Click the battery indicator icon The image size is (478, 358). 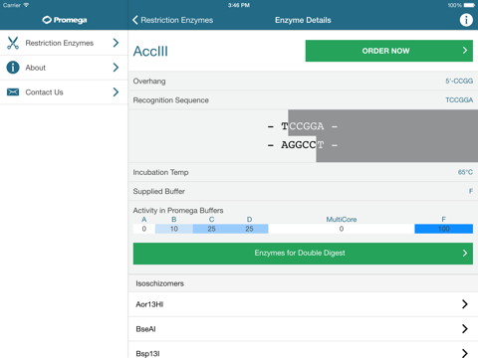(x=469, y=5)
